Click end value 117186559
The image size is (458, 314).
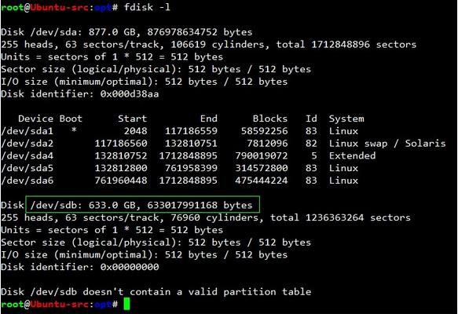pyautogui.click(x=191, y=131)
